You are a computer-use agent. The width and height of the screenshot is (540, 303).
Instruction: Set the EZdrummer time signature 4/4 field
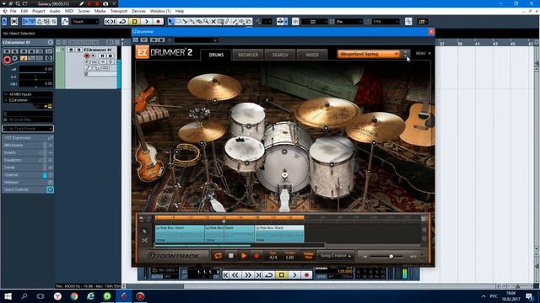[273, 258]
